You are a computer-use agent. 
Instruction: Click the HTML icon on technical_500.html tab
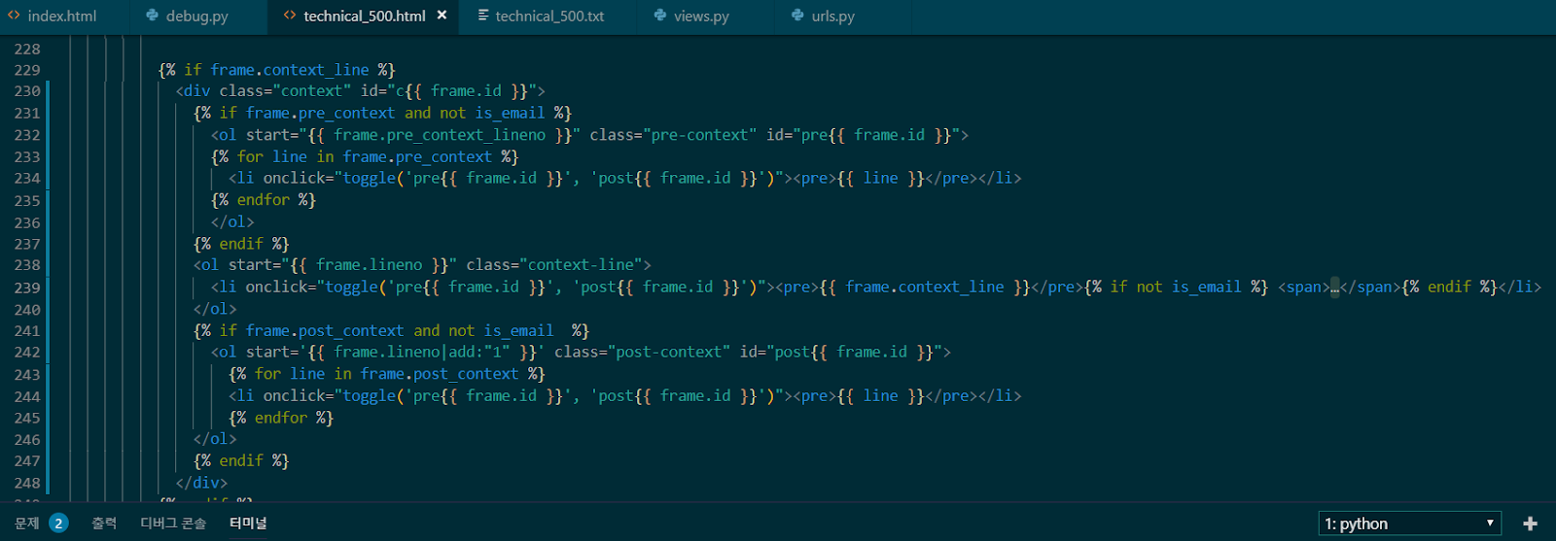tap(290, 16)
